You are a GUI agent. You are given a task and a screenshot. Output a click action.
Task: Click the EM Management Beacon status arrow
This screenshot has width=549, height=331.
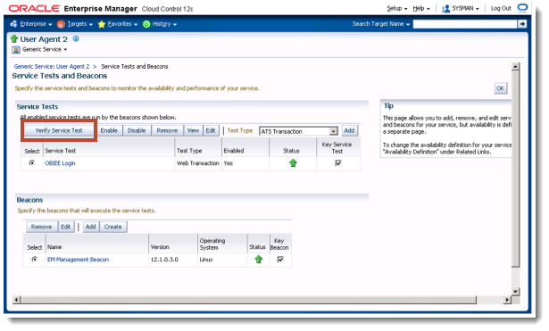(258, 260)
